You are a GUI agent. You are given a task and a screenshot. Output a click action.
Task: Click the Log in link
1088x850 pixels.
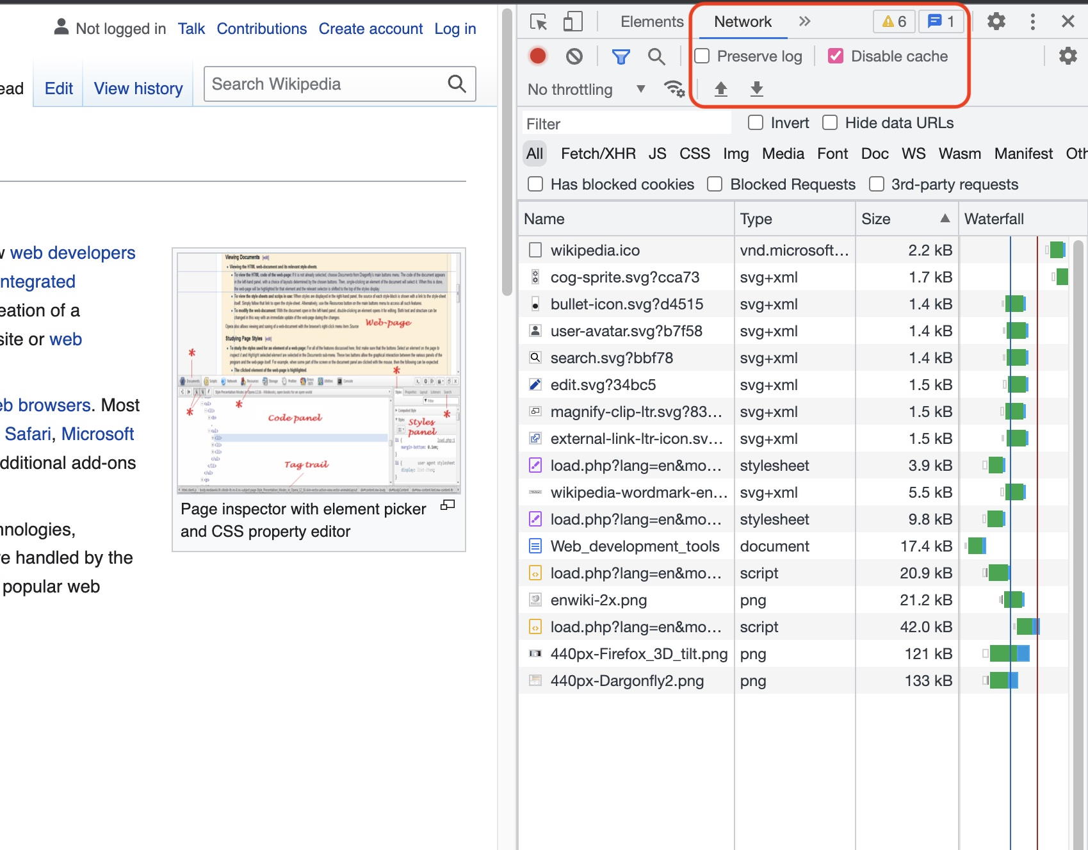click(x=455, y=29)
